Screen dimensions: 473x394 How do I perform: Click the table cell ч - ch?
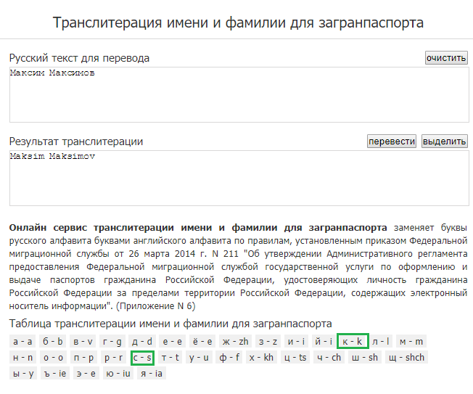[329, 358]
